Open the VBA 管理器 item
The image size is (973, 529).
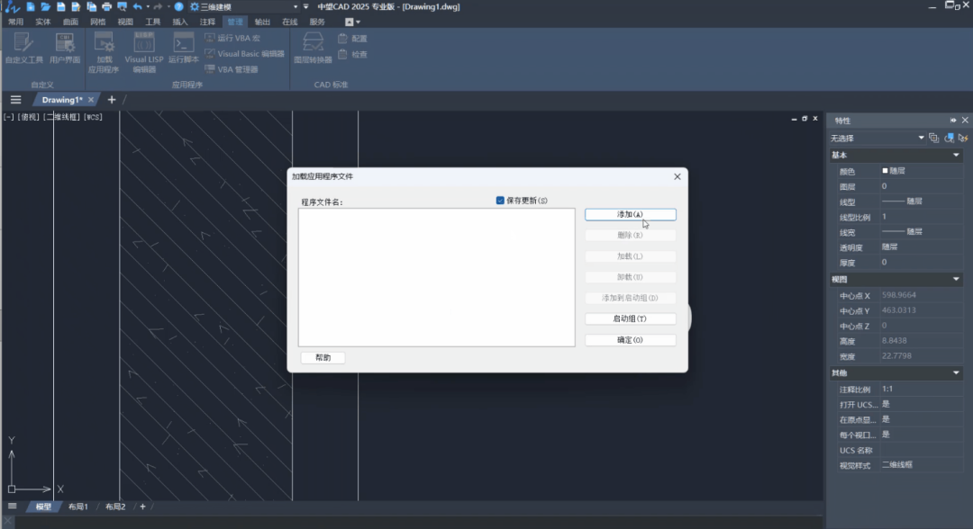tap(232, 69)
